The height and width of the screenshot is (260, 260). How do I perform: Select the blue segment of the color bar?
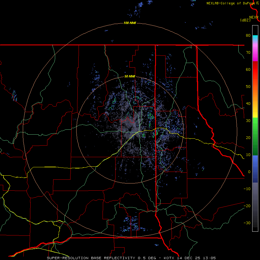(255, 169)
